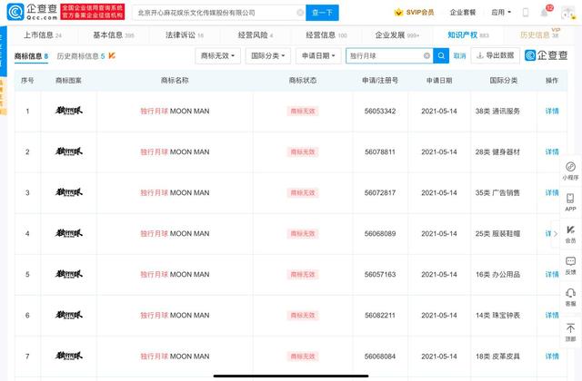The image size is (582, 381).
Task: Switch to 企业发展 tab
Action: (396, 35)
